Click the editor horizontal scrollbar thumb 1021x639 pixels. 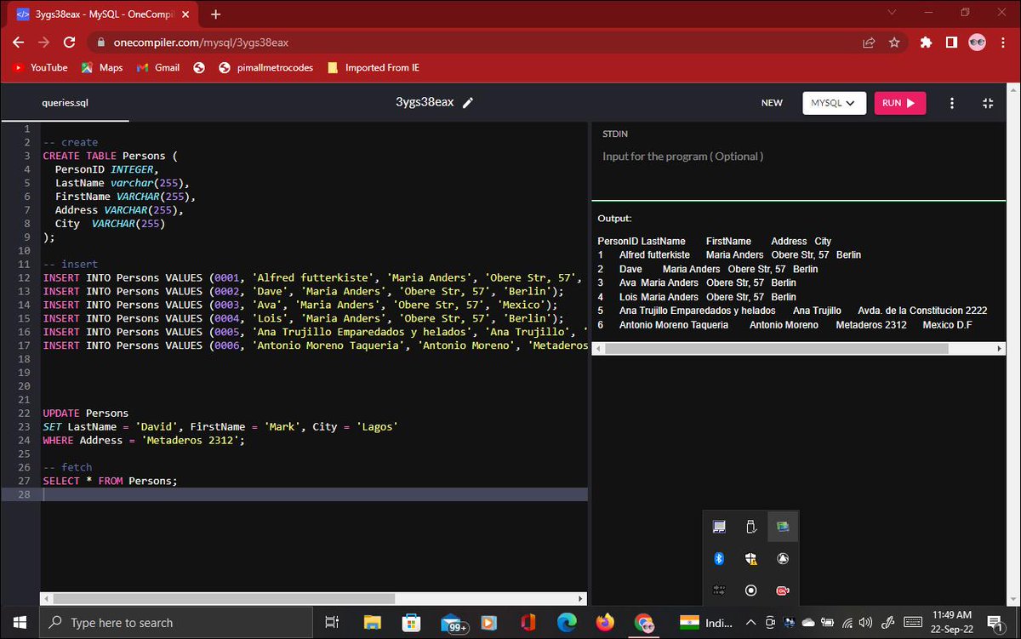[223, 599]
